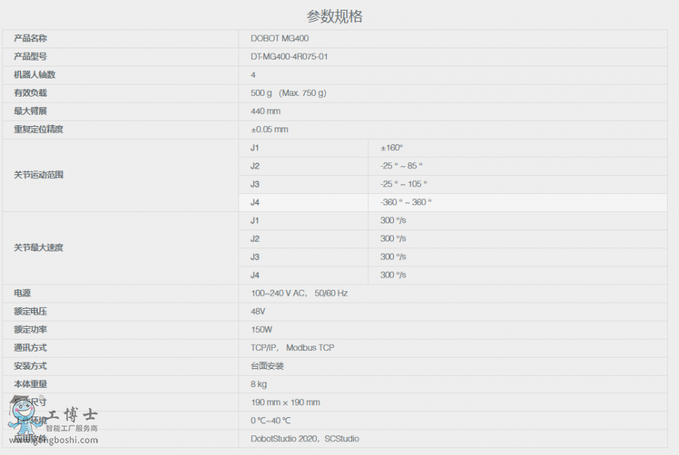
Task: Select the 300 °/s value for speed J1
Action: click(x=393, y=220)
